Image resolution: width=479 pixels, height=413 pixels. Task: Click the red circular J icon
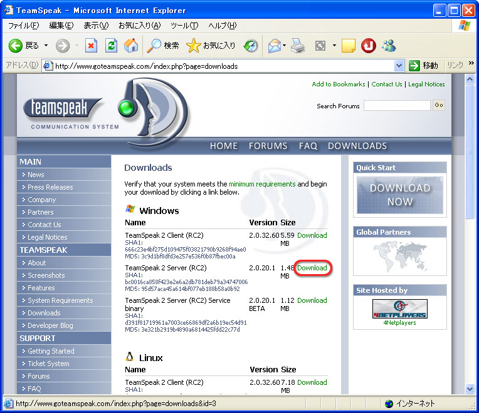pos(369,46)
